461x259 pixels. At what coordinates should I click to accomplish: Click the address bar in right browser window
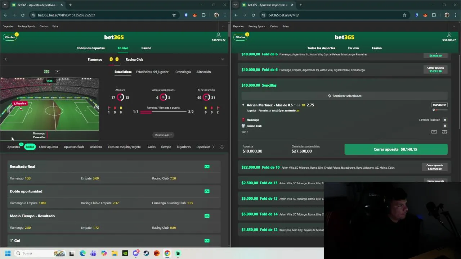coord(334,15)
